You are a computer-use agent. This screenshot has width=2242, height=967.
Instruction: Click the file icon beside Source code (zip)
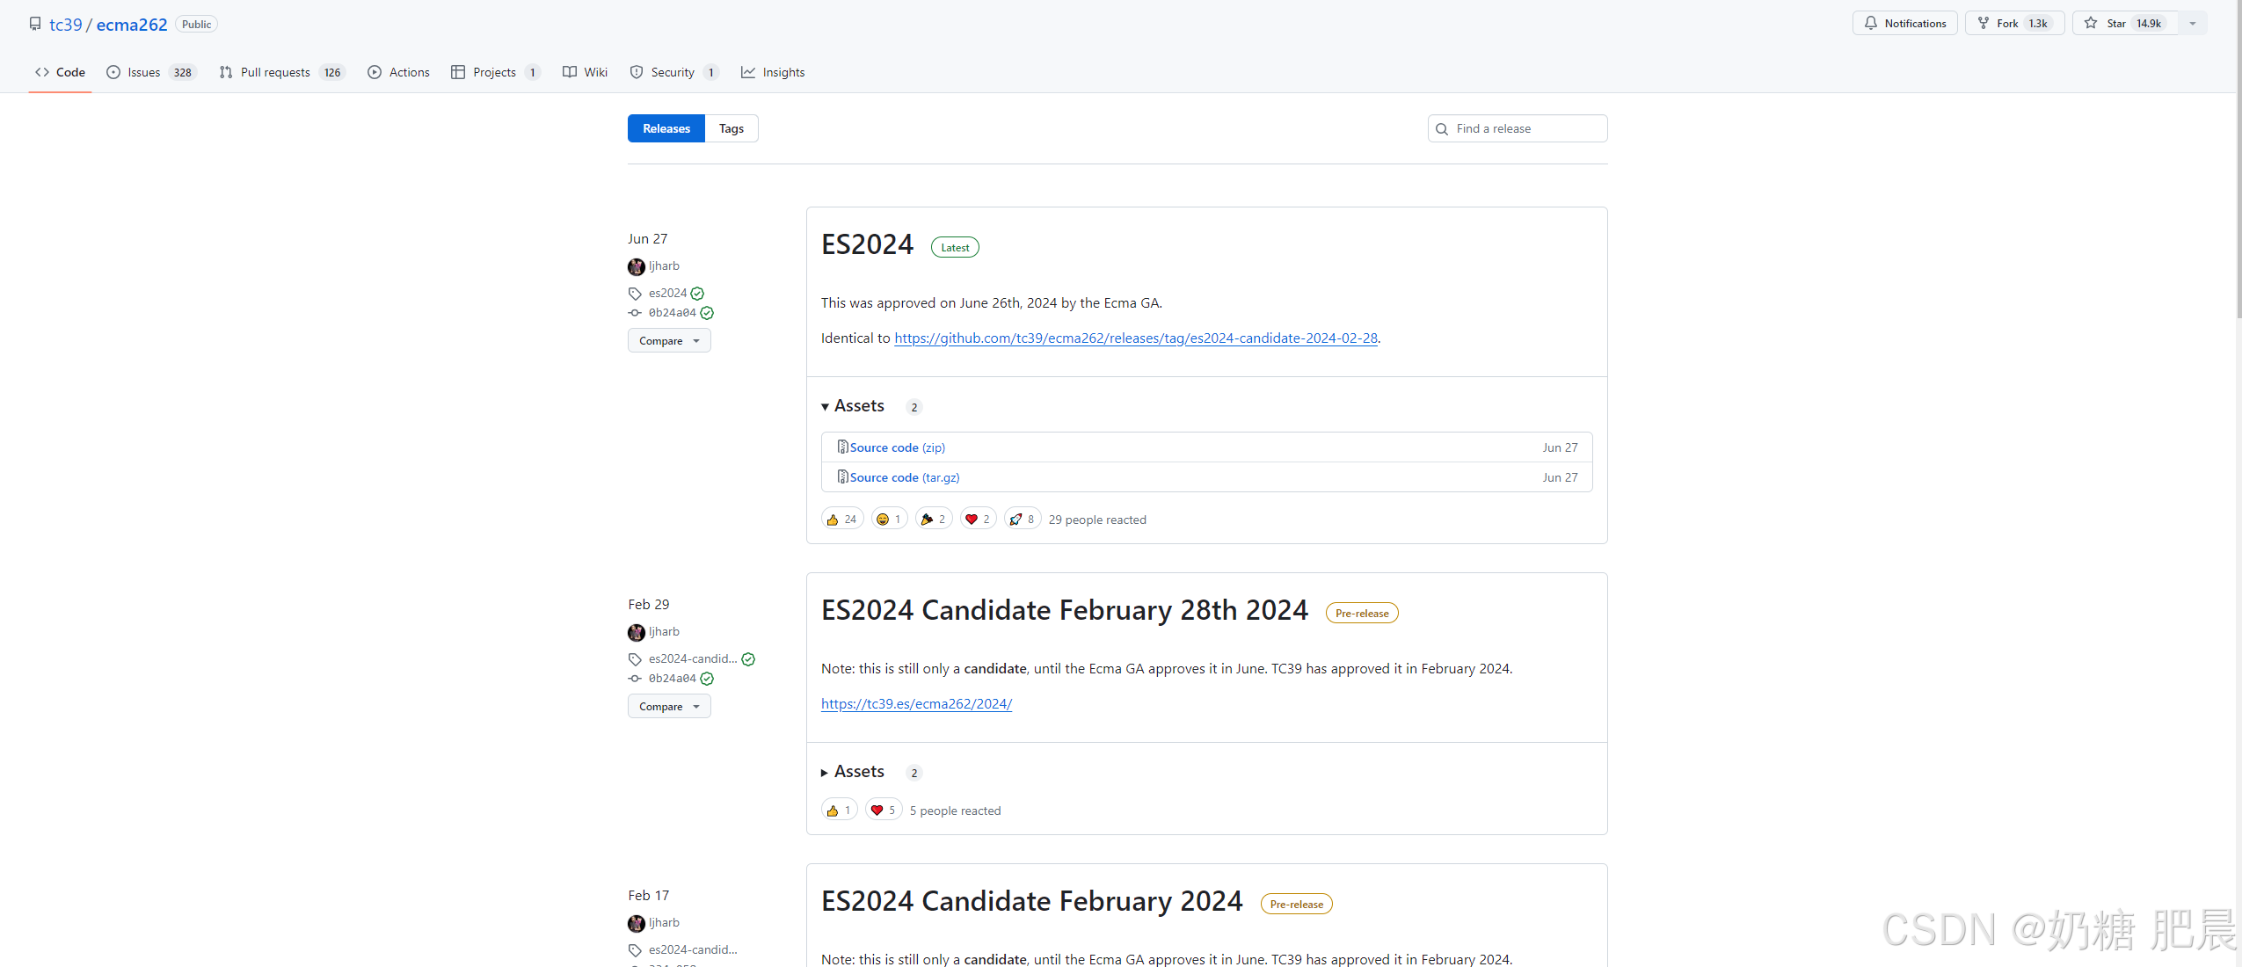[843, 447]
